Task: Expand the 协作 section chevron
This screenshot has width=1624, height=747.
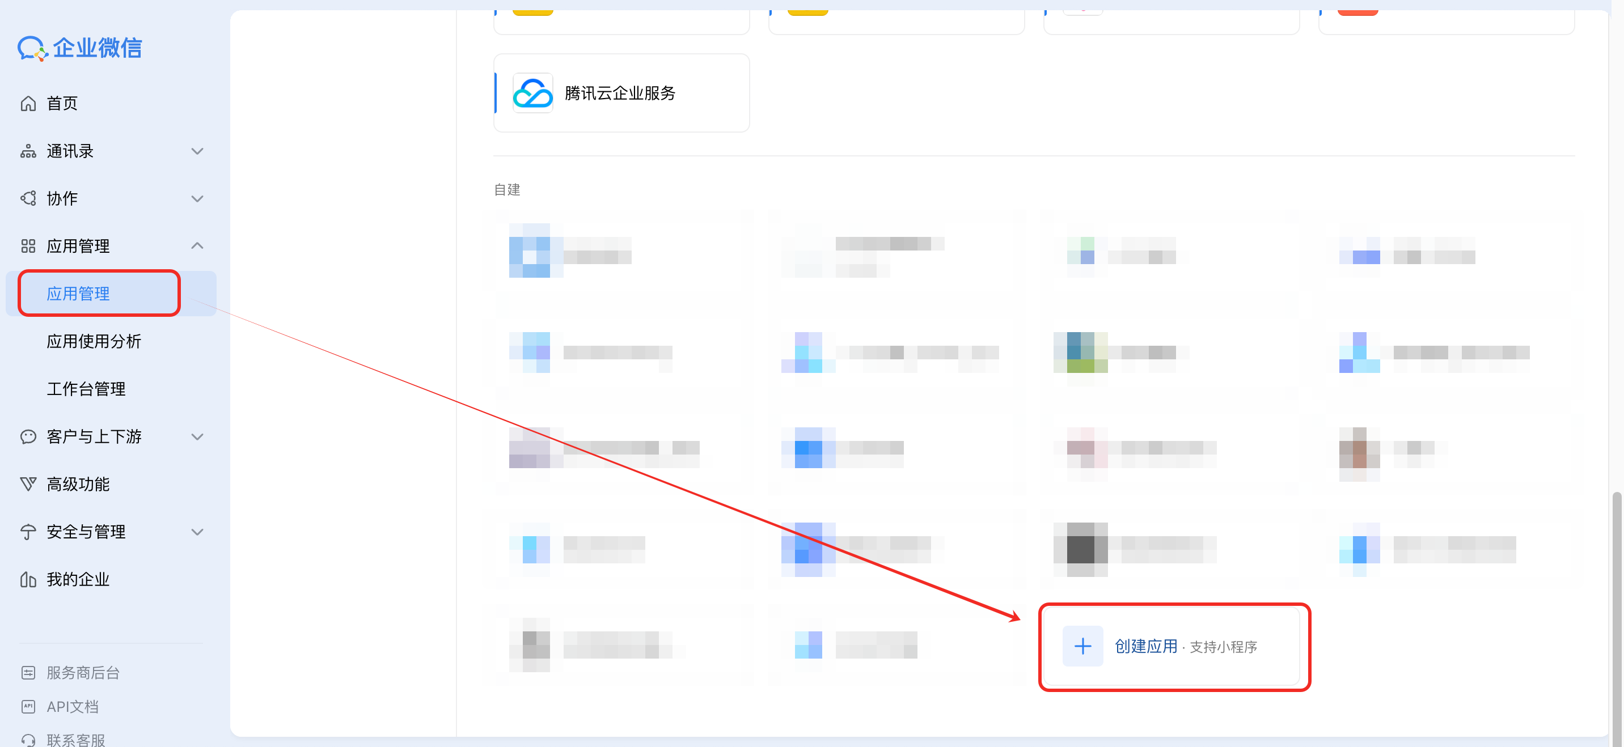Action: pos(197,198)
